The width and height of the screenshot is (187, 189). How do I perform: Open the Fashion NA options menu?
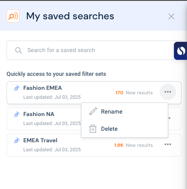(169, 118)
